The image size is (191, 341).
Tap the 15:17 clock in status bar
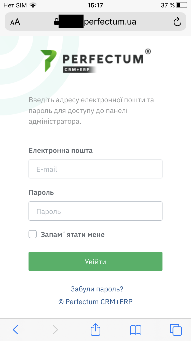pos(95,5)
